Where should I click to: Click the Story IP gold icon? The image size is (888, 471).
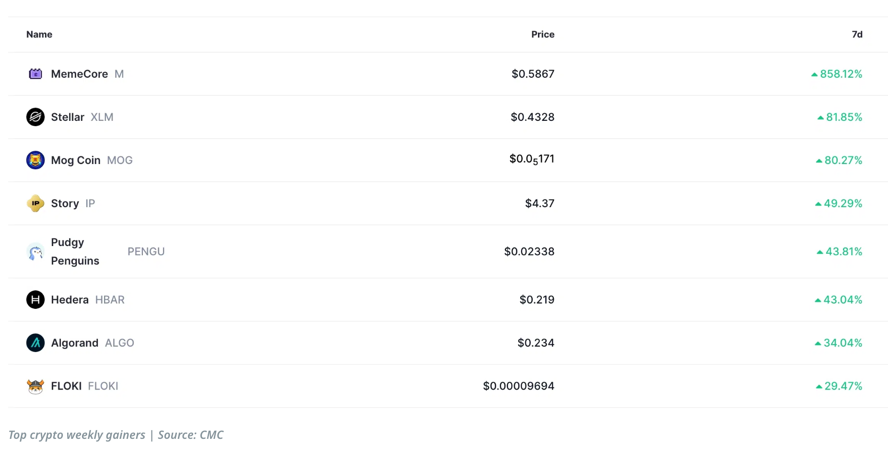coord(35,203)
